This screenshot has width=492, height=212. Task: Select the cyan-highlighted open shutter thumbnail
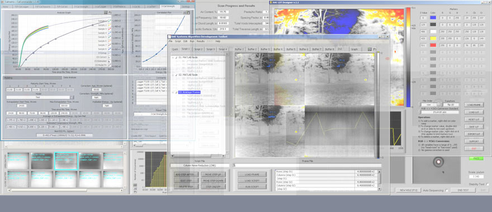click(66, 161)
